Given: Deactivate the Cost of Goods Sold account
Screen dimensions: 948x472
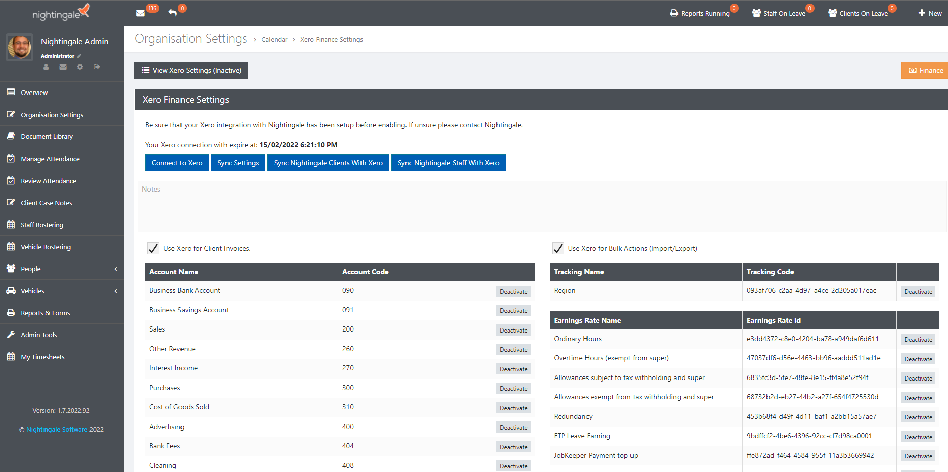Looking at the screenshot, I should (x=514, y=408).
